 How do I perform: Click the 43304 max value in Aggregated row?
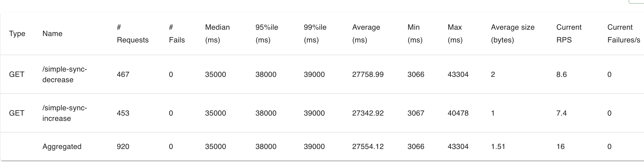tap(458, 147)
